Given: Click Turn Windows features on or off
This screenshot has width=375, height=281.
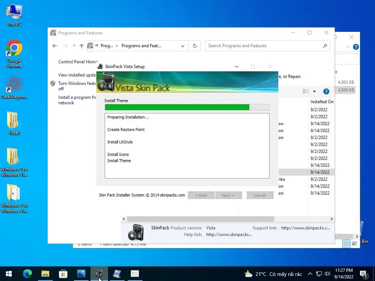Looking at the screenshot, I should tap(77, 86).
